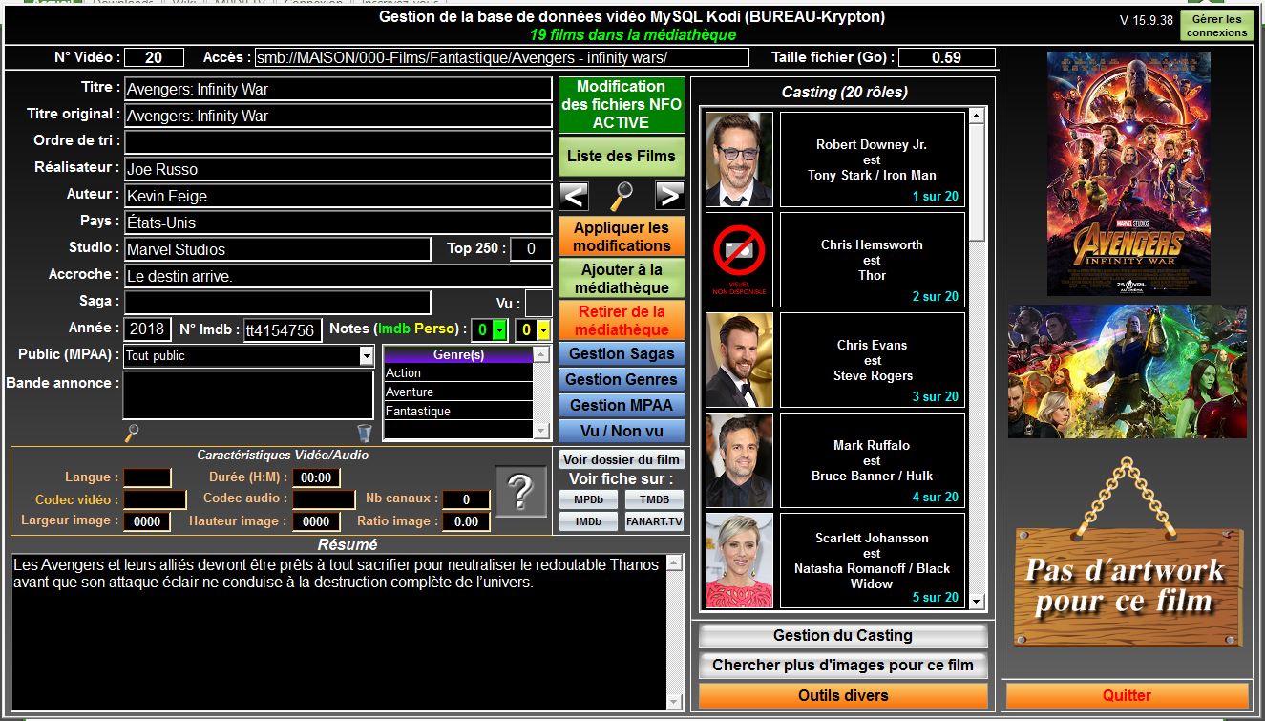The height and width of the screenshot is (721, 1265).
Task: Click Gérer les connexions button
Action: coord(1216,26)
